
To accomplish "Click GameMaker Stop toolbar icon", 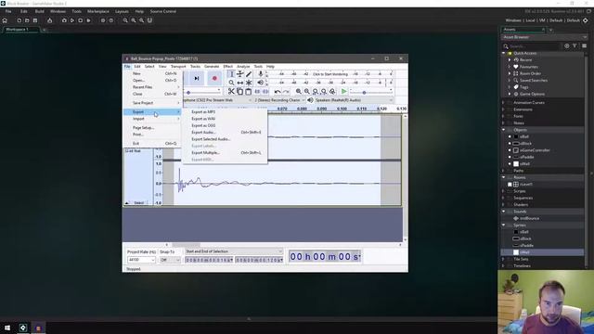I will pyautogui.click(x=81, y=20).
